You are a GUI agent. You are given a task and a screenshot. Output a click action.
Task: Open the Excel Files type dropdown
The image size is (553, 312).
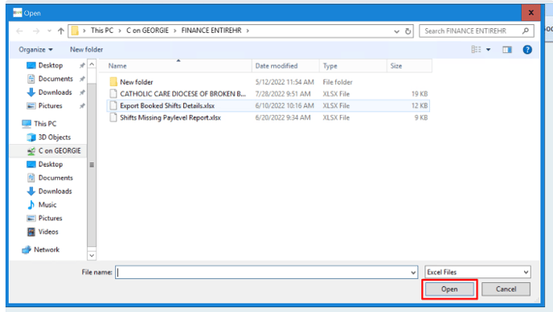(477, 272)
